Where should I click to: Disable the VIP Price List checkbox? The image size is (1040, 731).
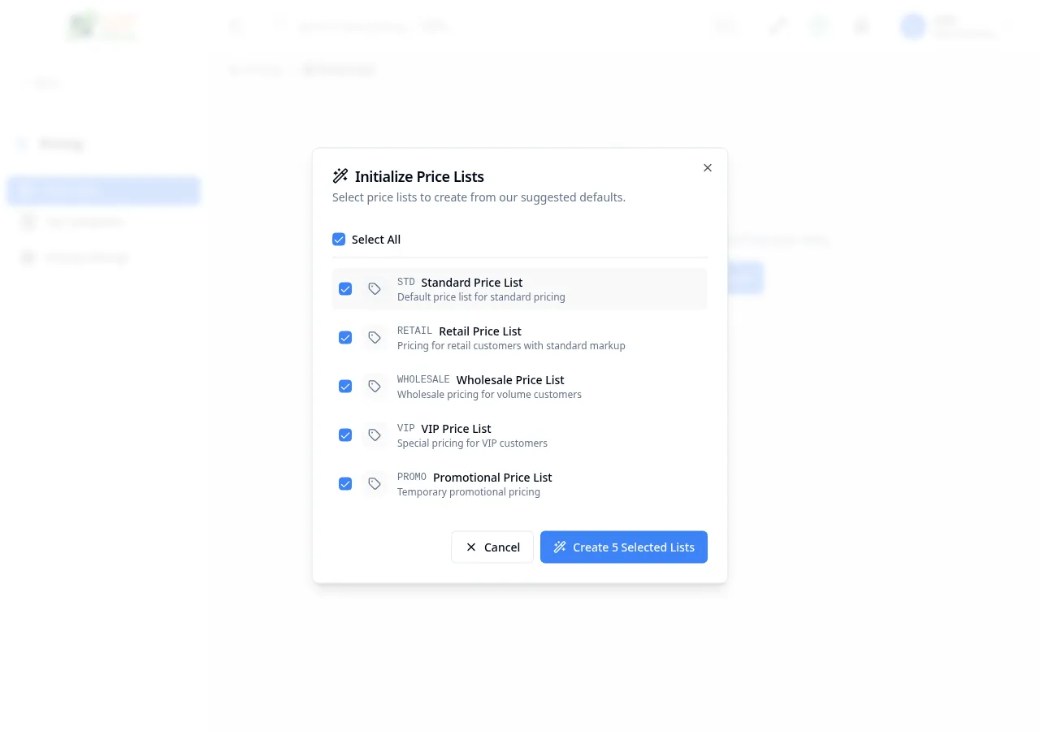click(x=345, y=435)
